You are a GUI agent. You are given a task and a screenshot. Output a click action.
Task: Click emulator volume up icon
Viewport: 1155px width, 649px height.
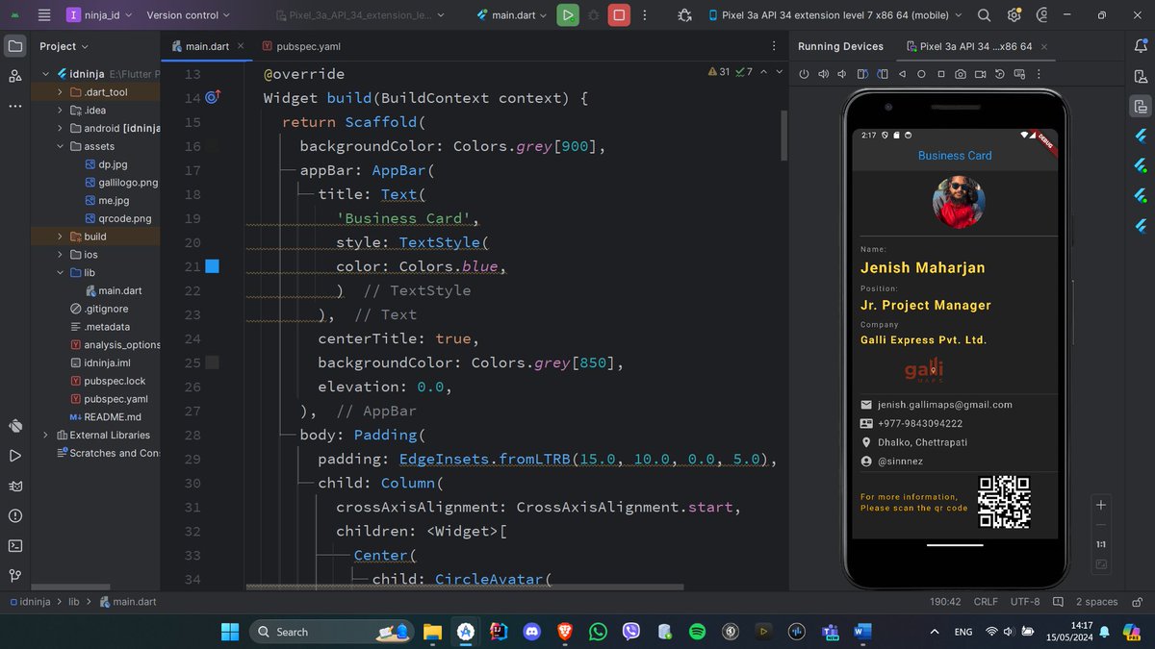pos(823,74)
